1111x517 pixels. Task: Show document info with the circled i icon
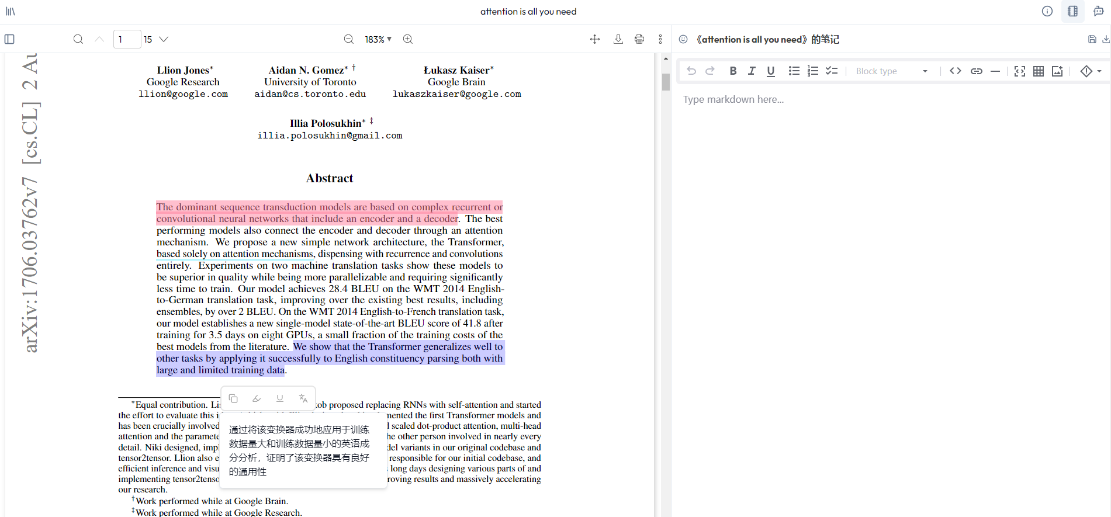1047,12
